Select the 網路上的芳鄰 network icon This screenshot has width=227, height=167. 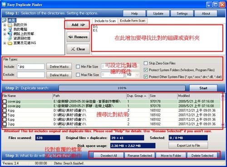[x=10, y=33]
